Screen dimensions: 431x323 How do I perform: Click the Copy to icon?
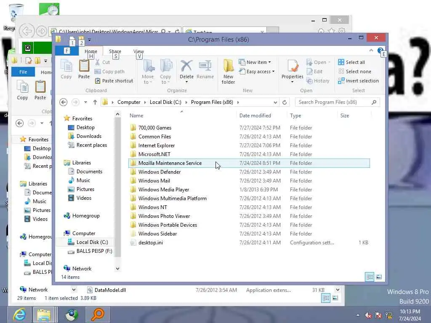tap(165, 66)
